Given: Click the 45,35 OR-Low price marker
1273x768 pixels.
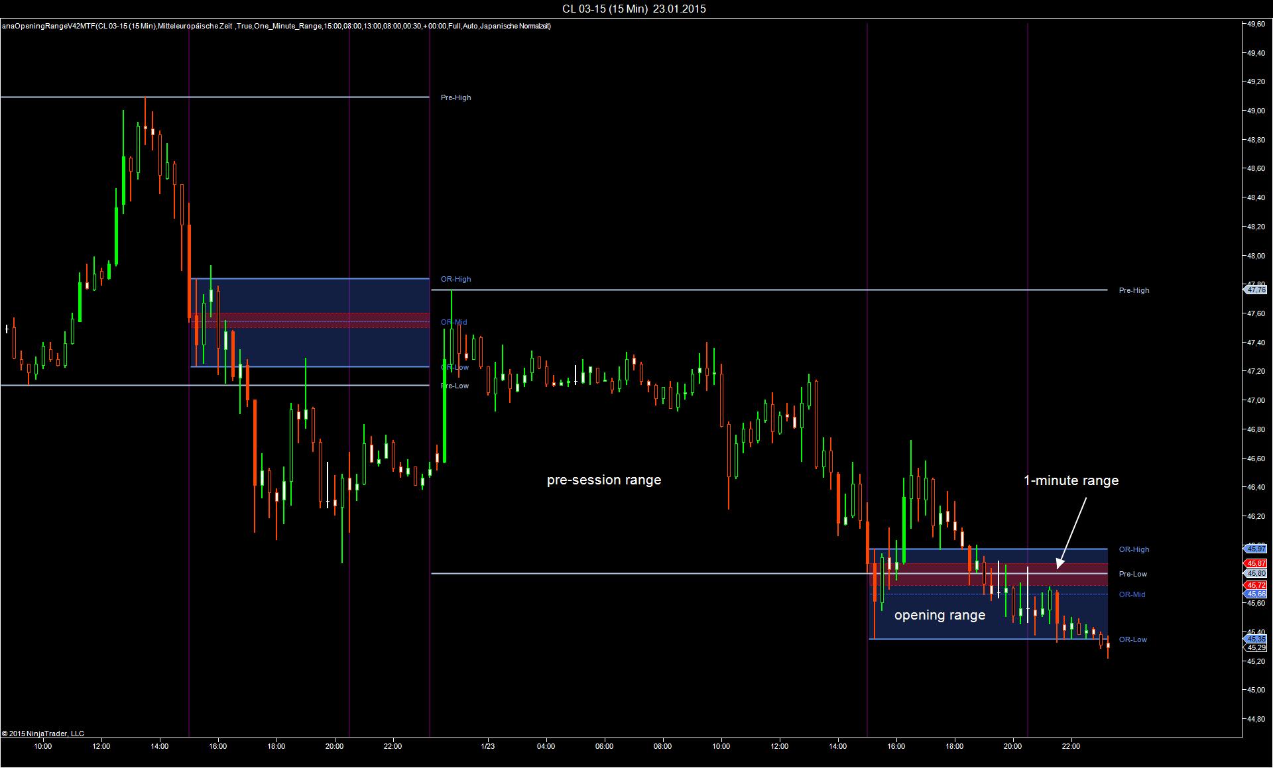Looking at the screenshot, I should point(1256,639).
